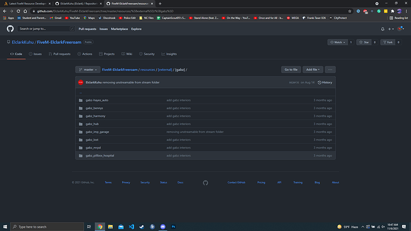This screenshot has height=231, width=411.
Task: Click the folder icon beside gabz_pillbox_hospital
Action: click(x=81, y=155)
